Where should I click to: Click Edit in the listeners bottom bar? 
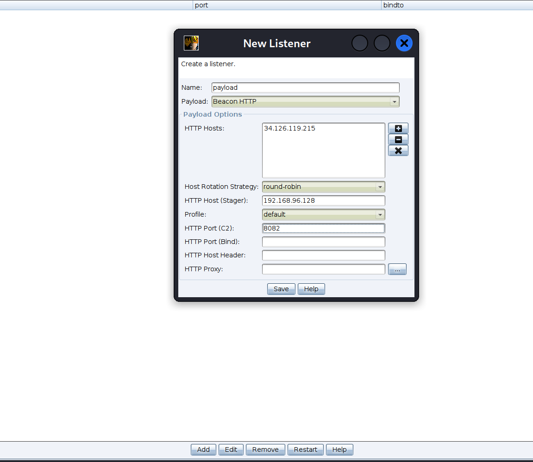coord(231,450)
